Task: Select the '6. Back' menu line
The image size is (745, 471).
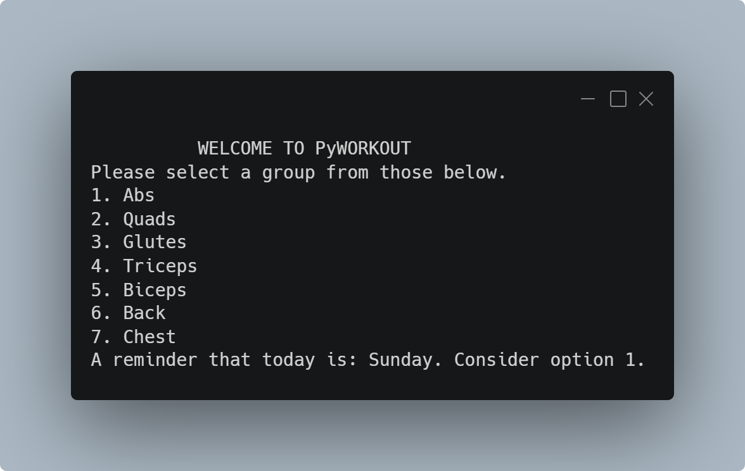Action: click(128, 313)
